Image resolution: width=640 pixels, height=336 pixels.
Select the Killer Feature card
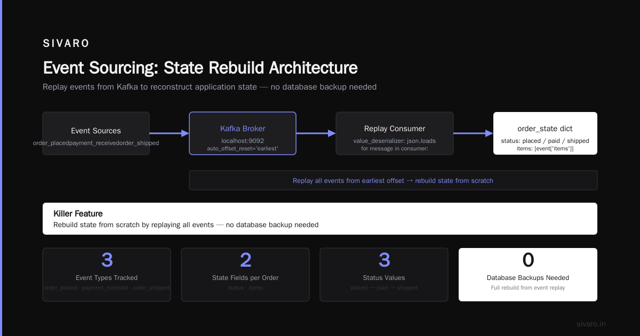[x=320, y=219]
